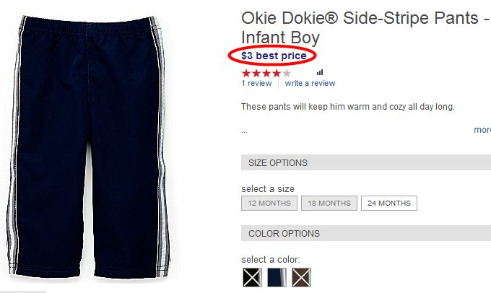491x293 pixels.
Task: Click the ellipsis under the description
Action: pyautogui.click(x=245, y=131)
